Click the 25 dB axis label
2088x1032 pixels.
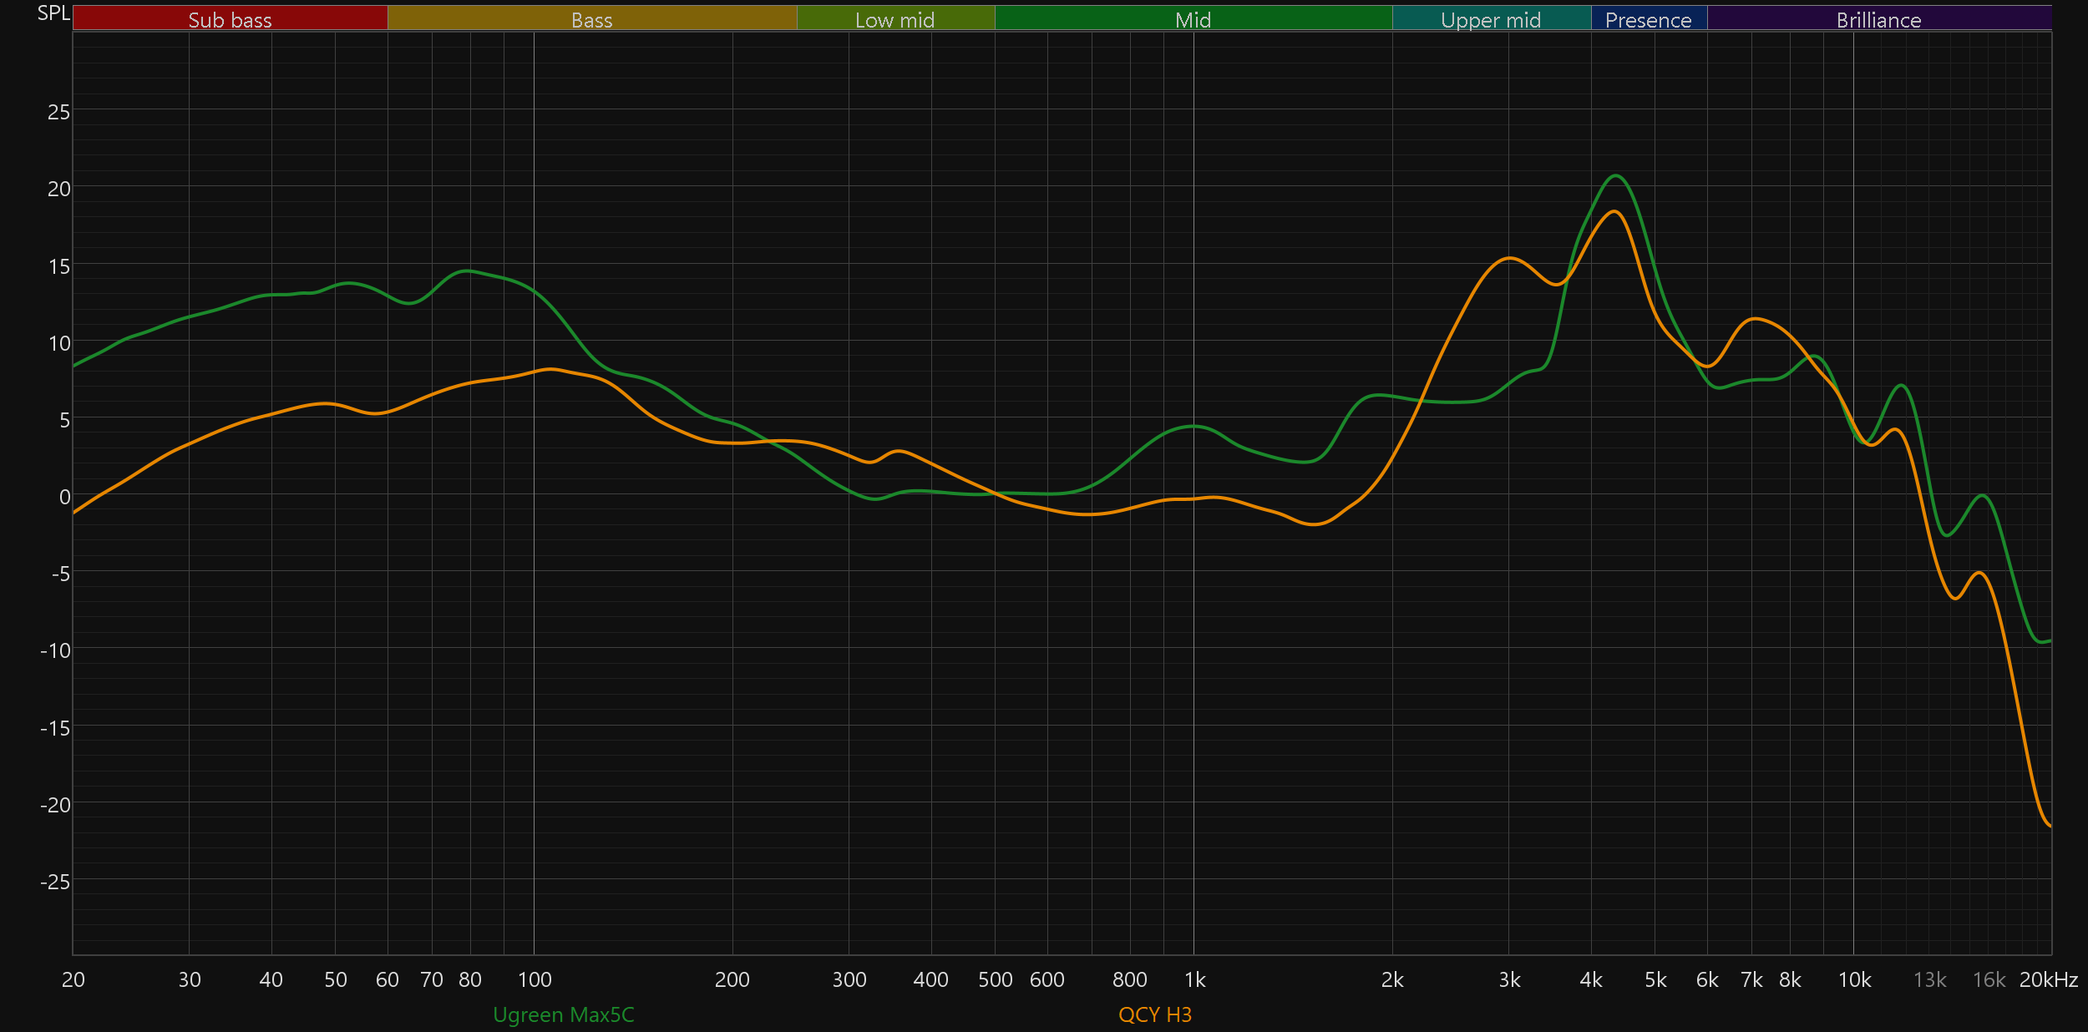point(58,112)
